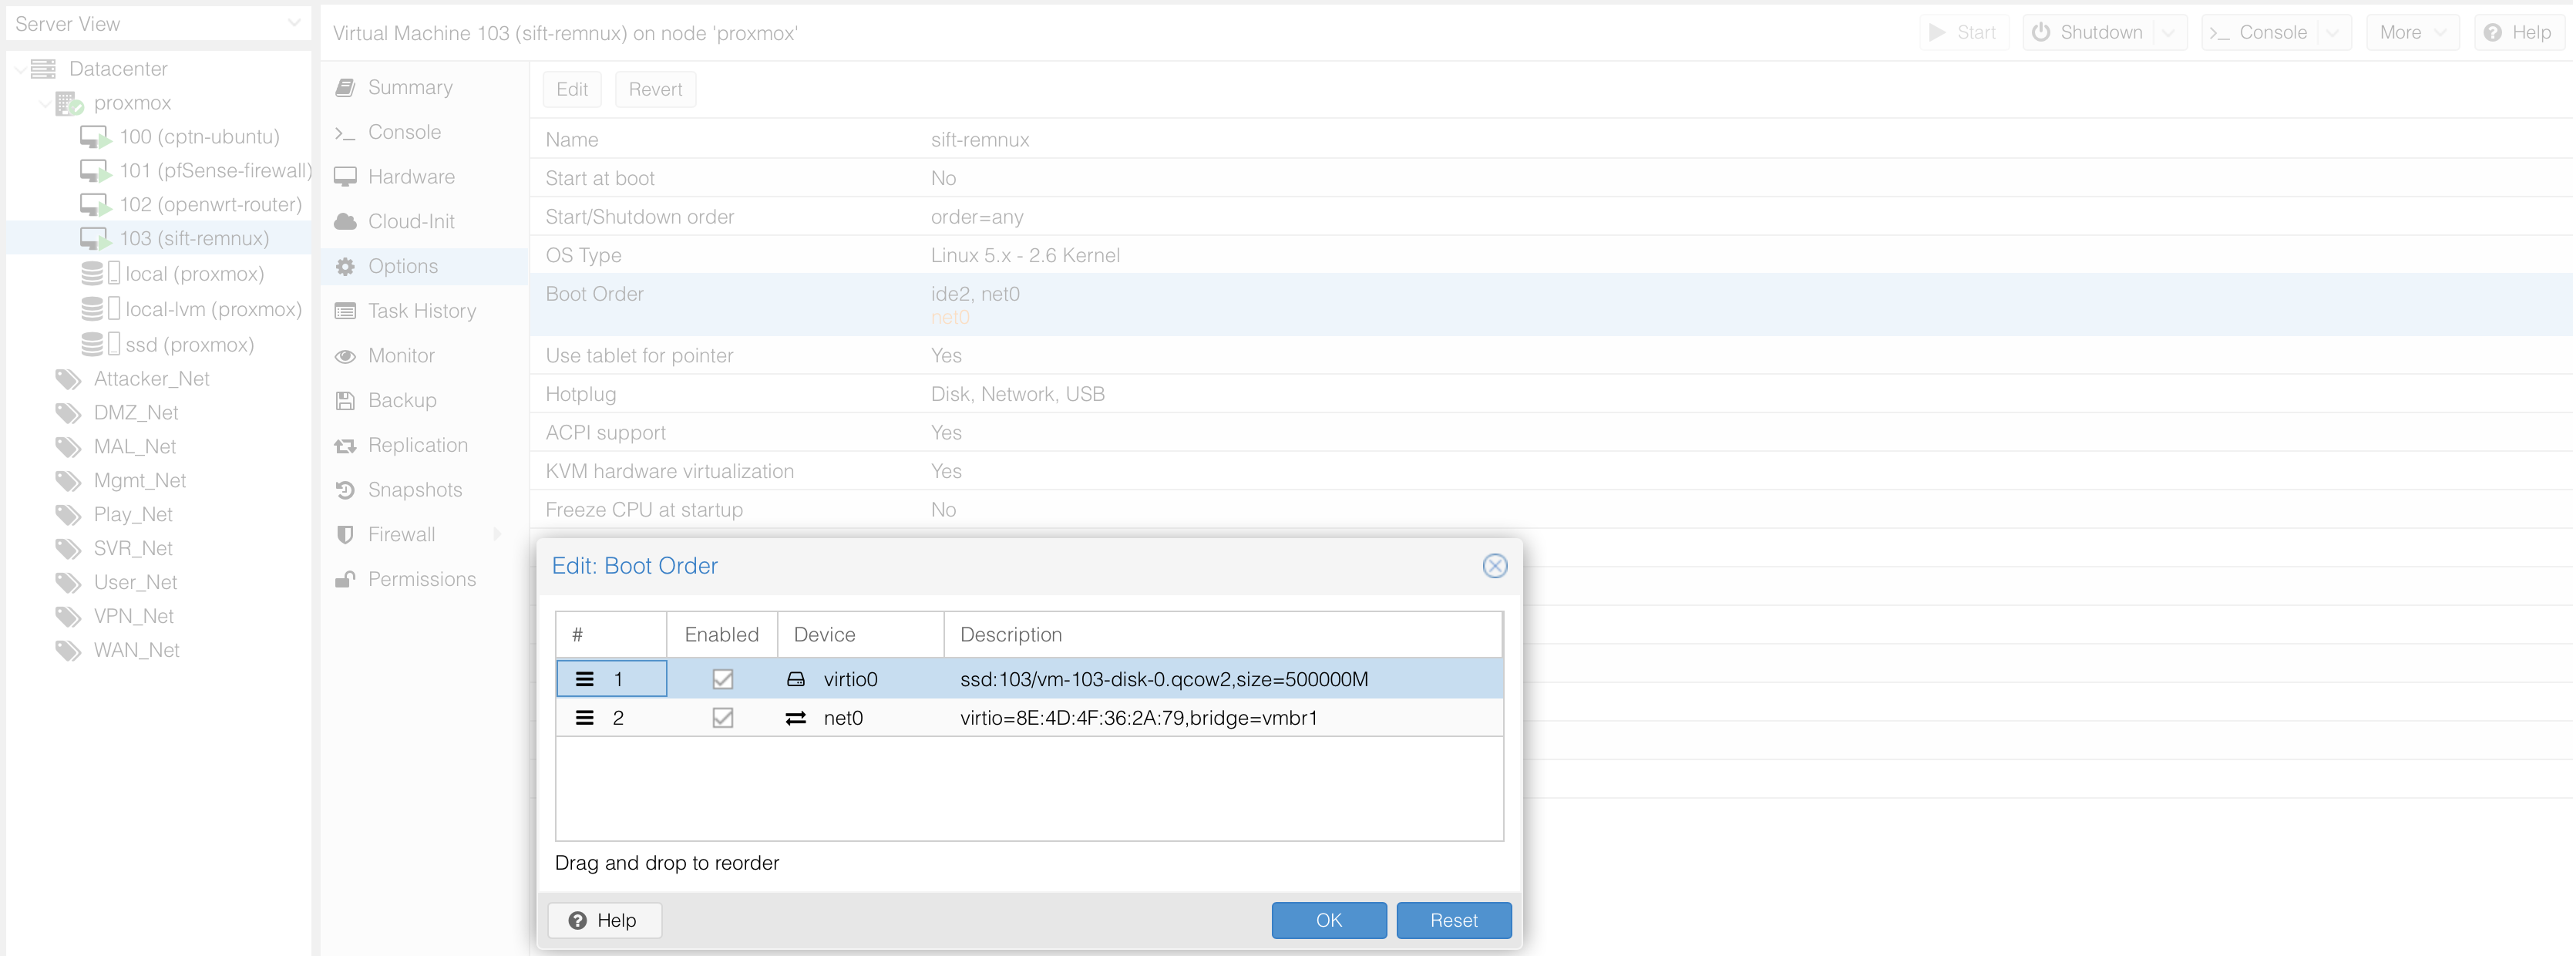
Task: Click the ssd storage icon in tree
Action: click(x=92, y=345)
